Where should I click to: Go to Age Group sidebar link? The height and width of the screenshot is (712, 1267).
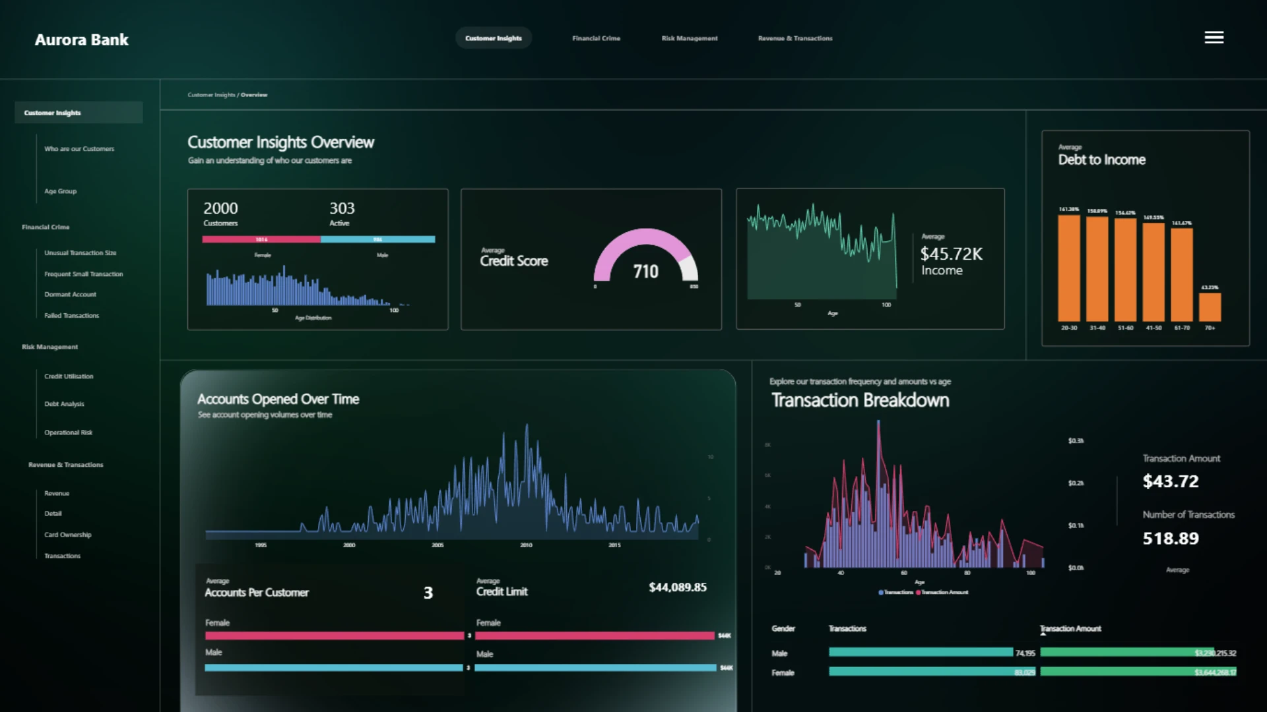pos(61,191)
